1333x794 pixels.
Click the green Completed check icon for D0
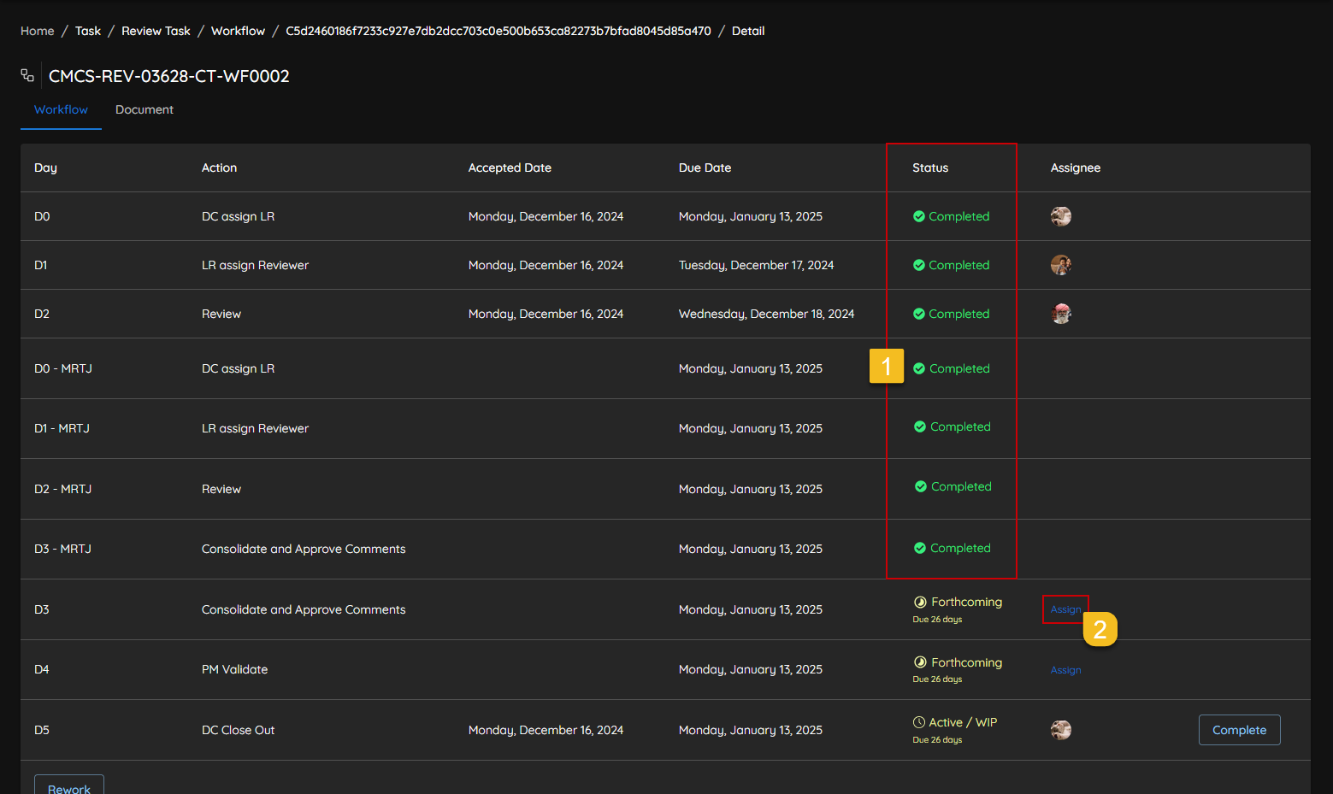(918, 216)
